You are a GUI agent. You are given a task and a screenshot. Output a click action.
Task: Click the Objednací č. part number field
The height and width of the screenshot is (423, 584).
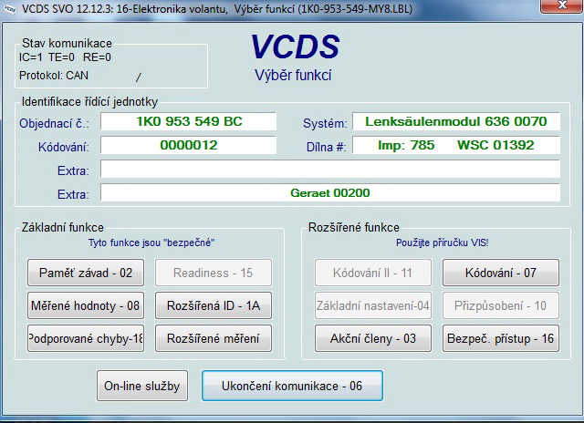188,122
